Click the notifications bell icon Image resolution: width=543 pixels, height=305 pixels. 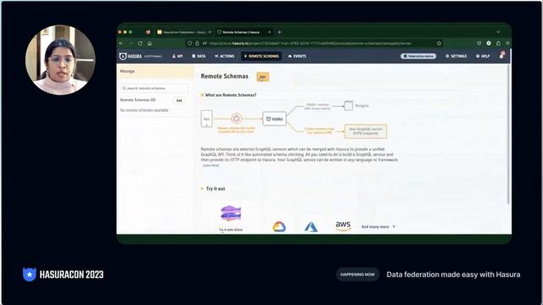click(x=501, y=56)
